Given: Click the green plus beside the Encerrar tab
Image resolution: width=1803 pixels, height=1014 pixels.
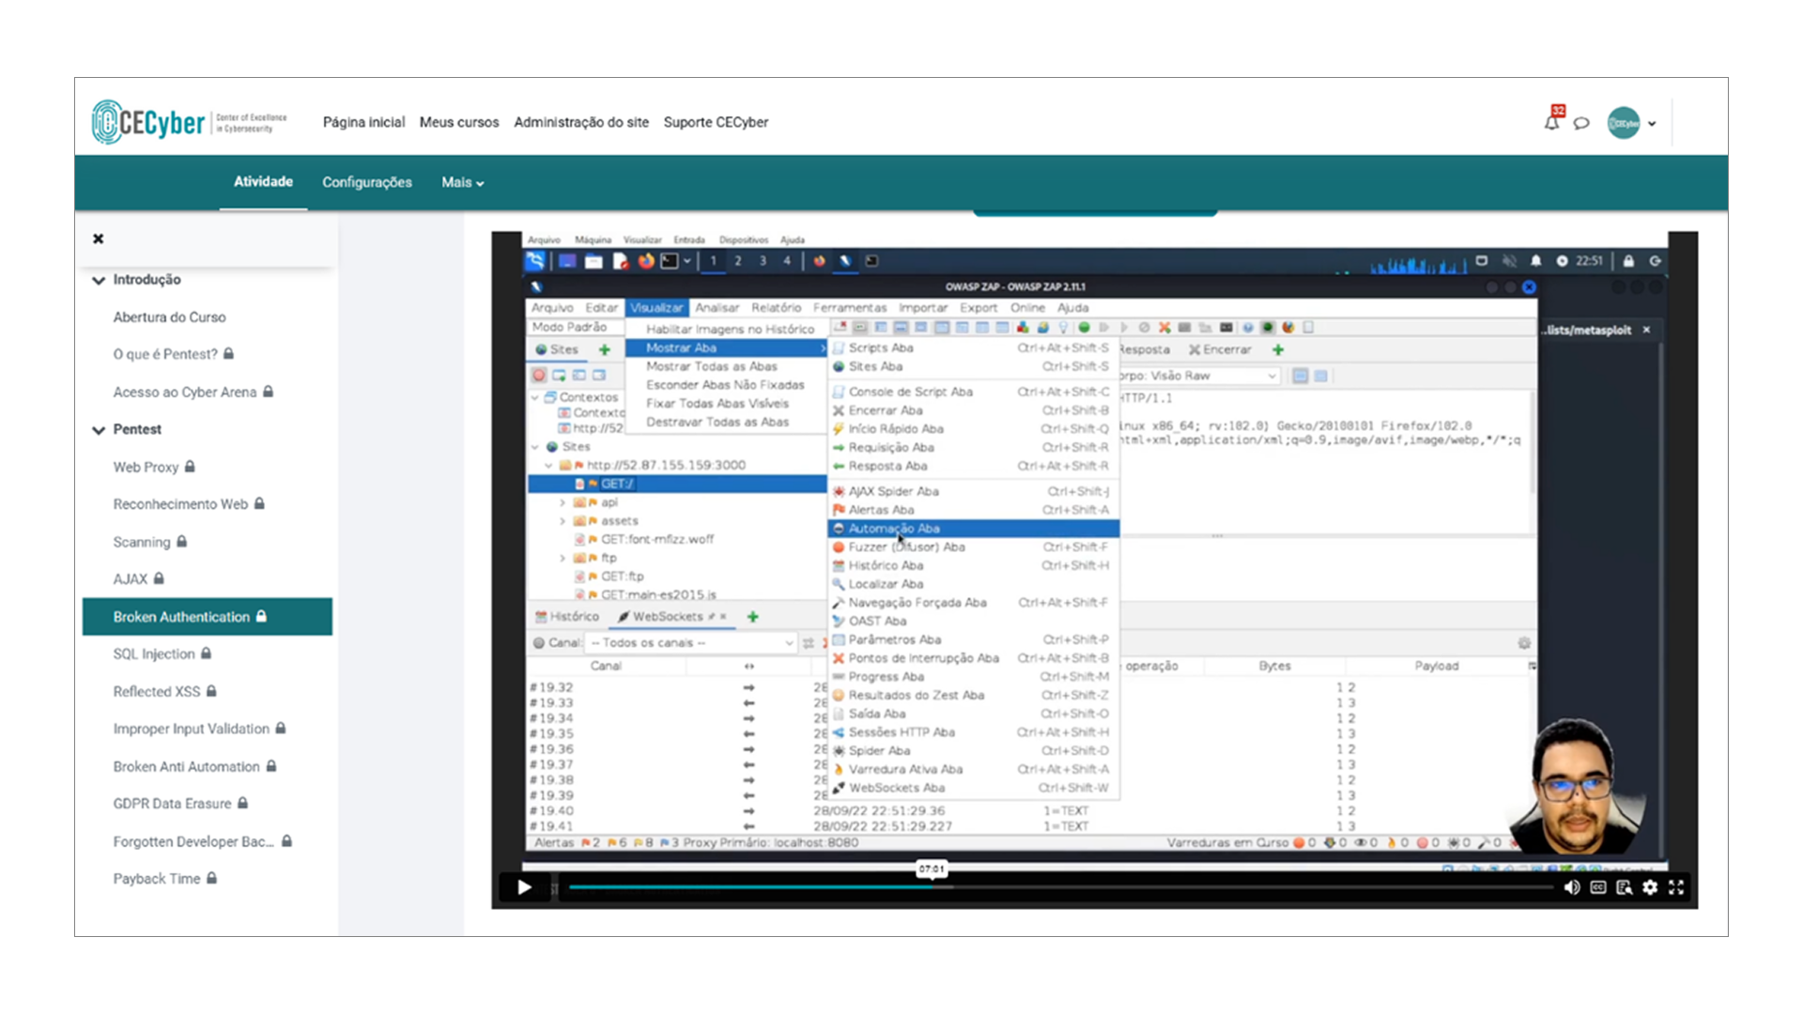Looking at the screenshot, I should point(1277,349).
